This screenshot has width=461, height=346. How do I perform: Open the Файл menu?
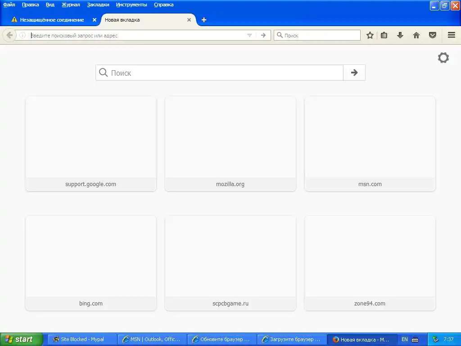[9, 5]
